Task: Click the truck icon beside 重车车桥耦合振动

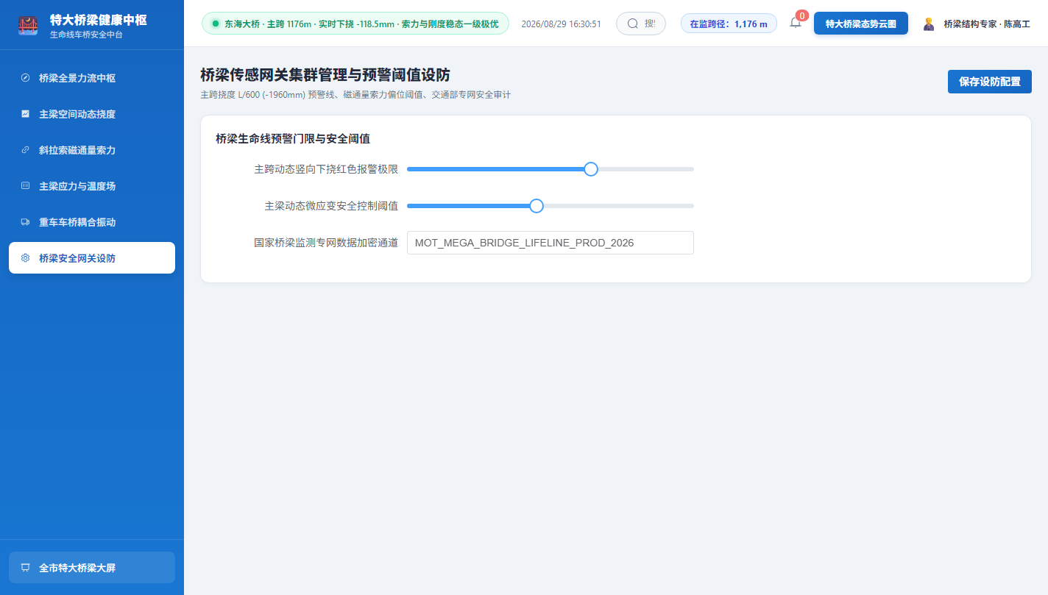Action: coord(25,222)
